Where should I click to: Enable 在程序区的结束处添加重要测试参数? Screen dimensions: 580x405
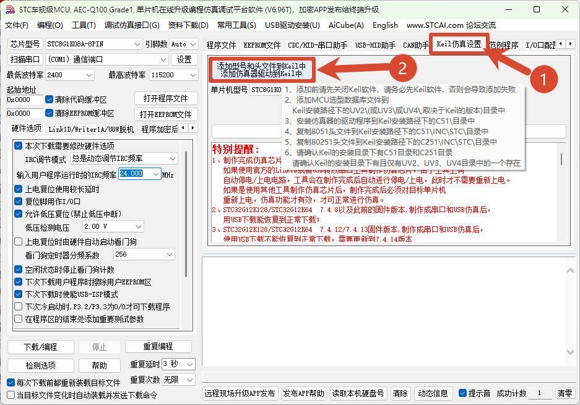point(18,319)
